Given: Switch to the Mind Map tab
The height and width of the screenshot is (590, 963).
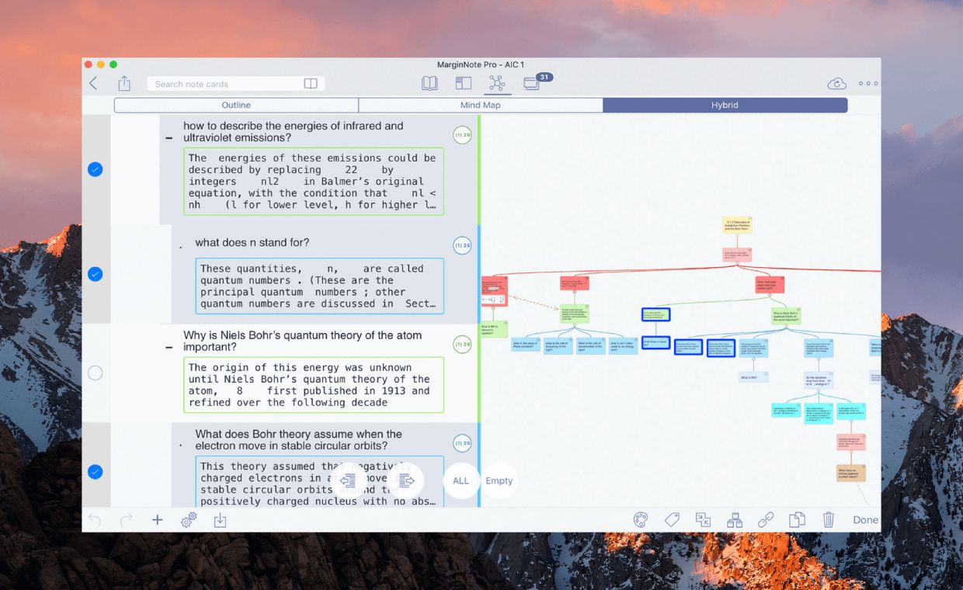Looking at the screenshot, I should tap(480, 105).
